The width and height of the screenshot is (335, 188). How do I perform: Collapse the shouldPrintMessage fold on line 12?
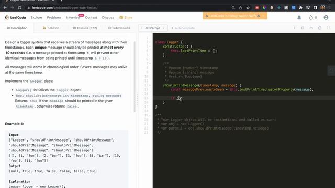point(150,85)
